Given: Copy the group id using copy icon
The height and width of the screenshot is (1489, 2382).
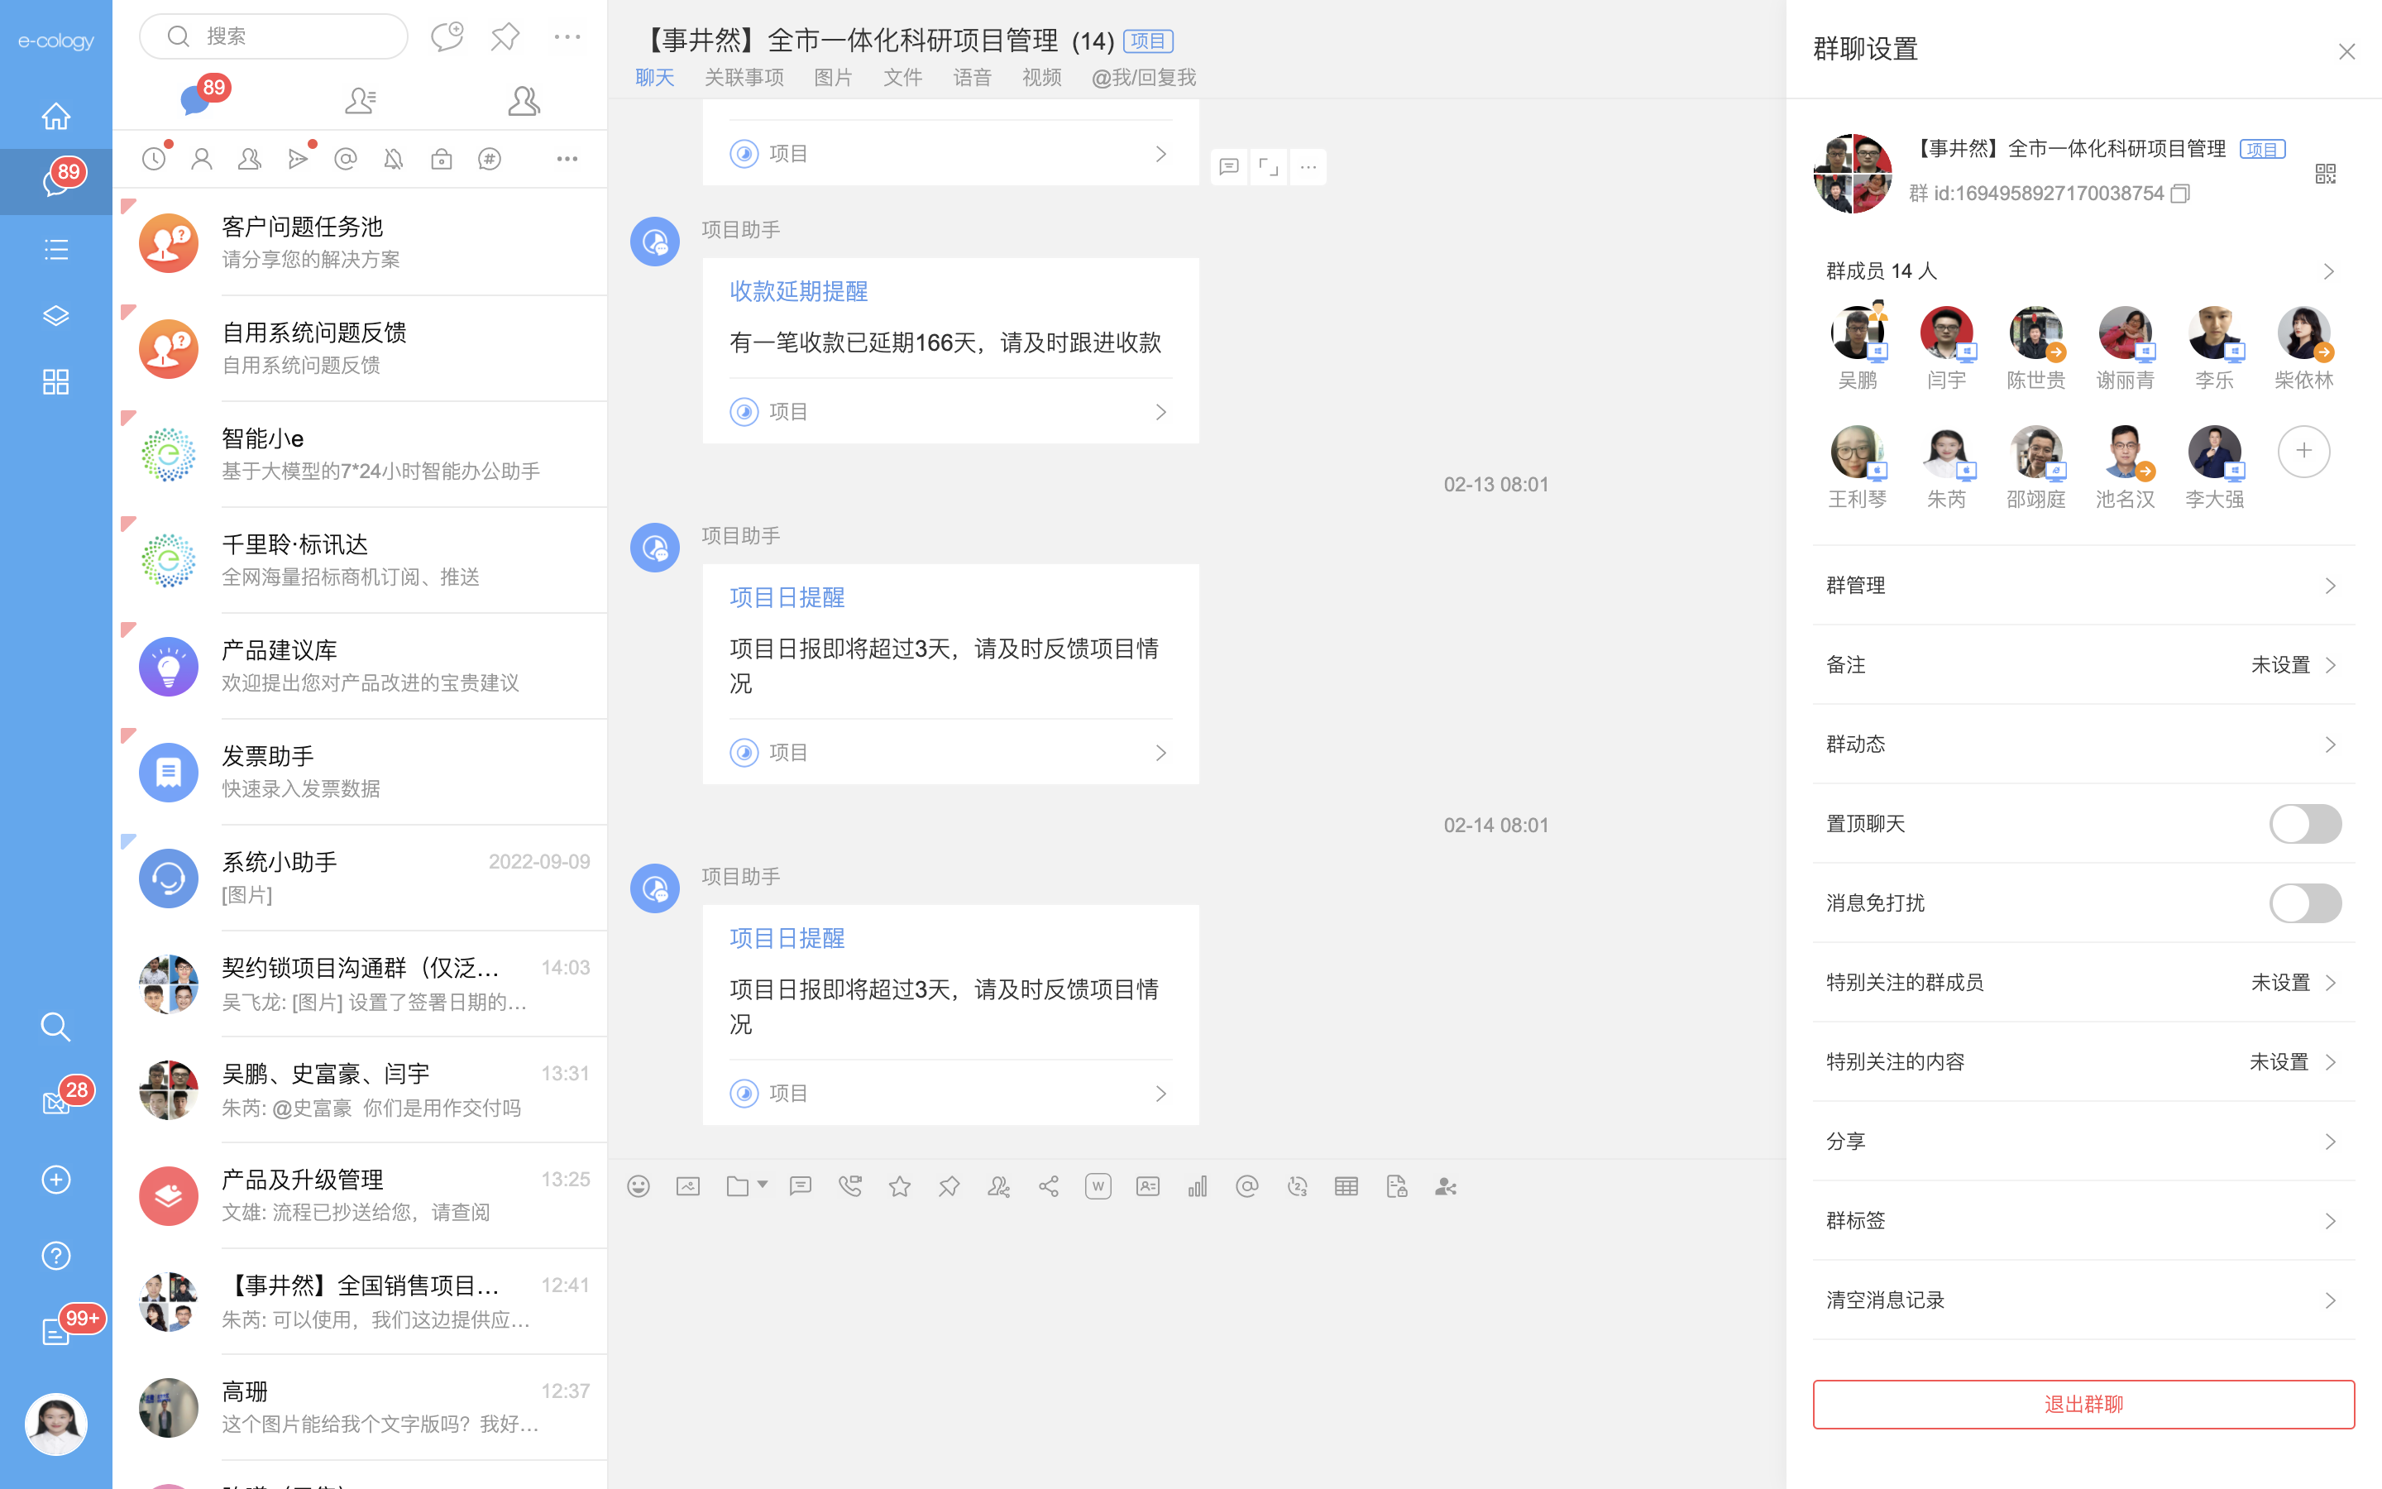Looking at the screenshot, I should (x=2180, y=194).
